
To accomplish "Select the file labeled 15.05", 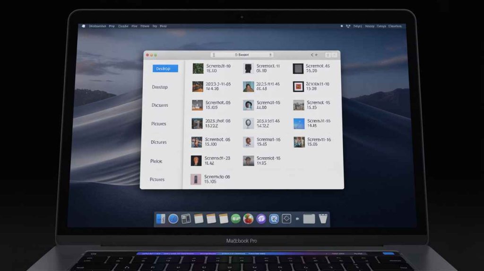I will [312, 142].
